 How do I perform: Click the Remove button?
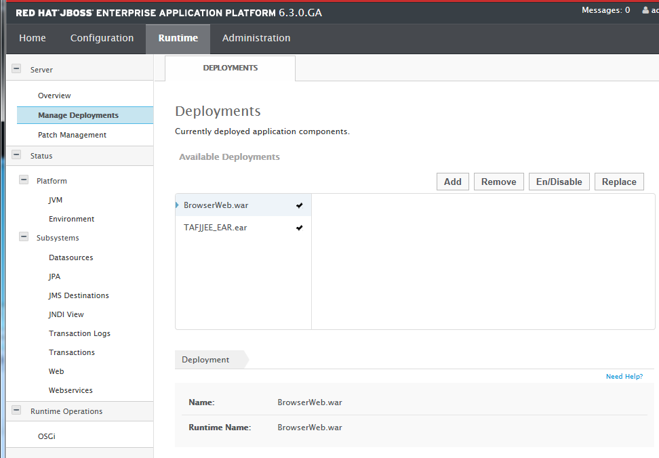pos(498,182)
